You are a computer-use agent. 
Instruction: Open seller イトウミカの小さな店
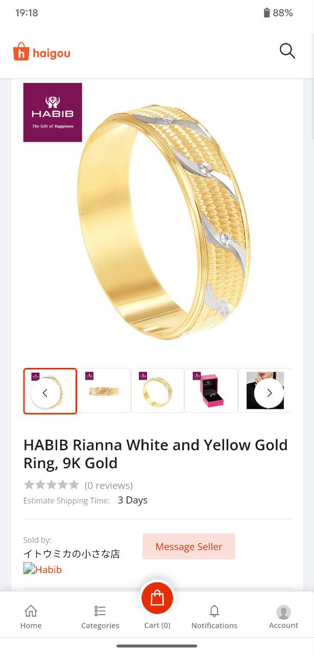click(x=71, y=554)
